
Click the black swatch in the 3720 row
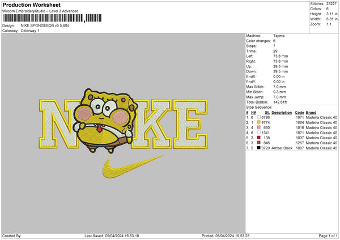tap(259, 148)
